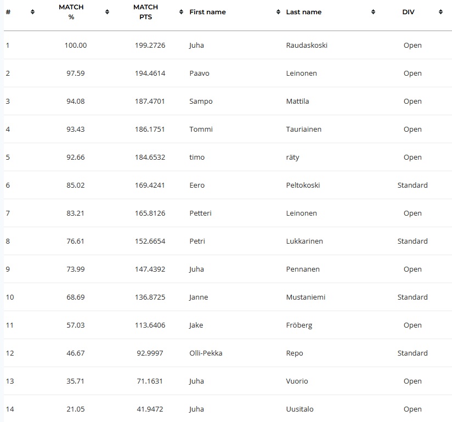Screen dimensions: 452x422
Task: Click the Vuorio last name cell
Action: point(297,381)
